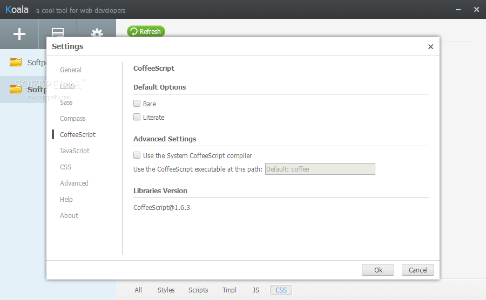Close the Settings dialog with its X
486x300 pixels.
click(430, 47)
